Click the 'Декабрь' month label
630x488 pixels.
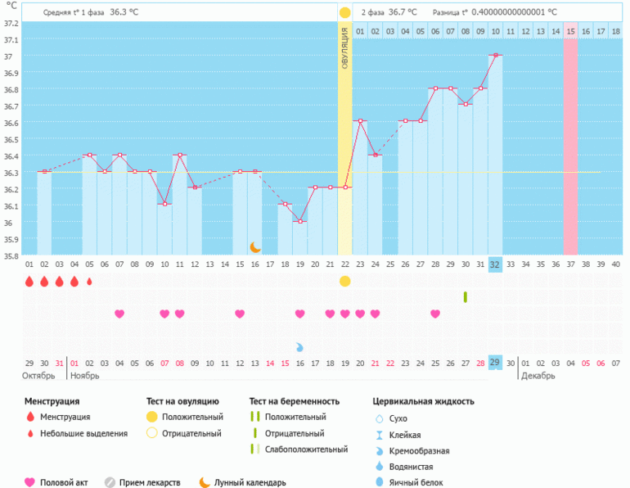tap(538, 376)
